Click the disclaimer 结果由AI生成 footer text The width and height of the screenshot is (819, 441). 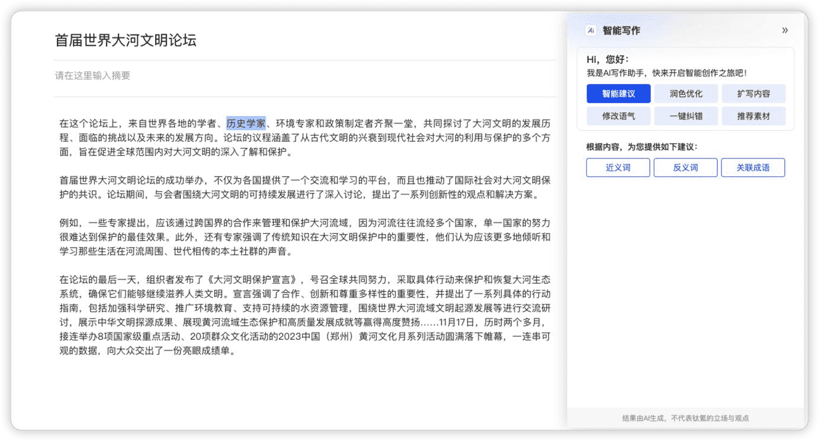click(686, 418)
